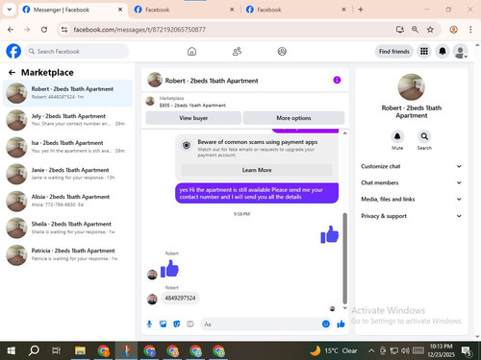This screenshot has width=481, height=360.
Task: Open the emoji picker smiley
Action: [326, 324]
